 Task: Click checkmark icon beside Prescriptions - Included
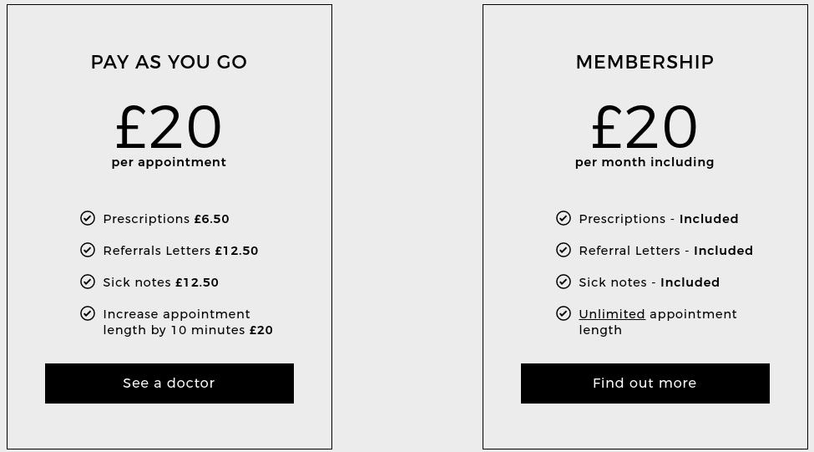click(x=564, y=218)
